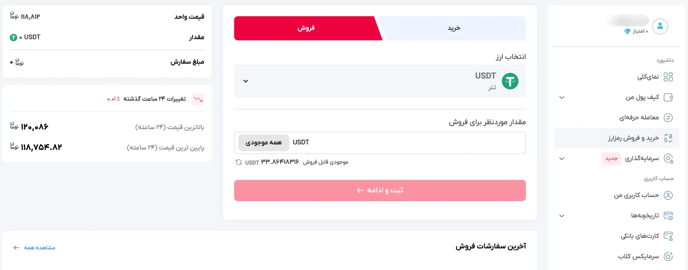Select the کارت‌های بانکی bank cards icon
The image size is (688, 270).
point(669,235)
